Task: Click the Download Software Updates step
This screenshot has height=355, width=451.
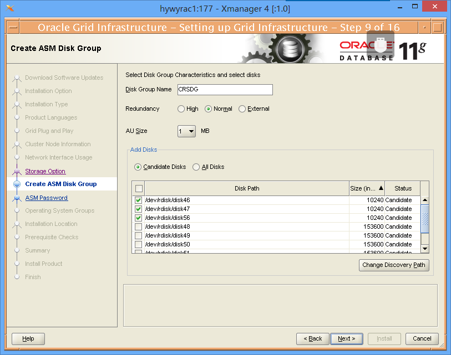Action: tap(64, 78)
